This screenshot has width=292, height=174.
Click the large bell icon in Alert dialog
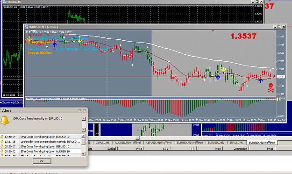pos(5,120)
